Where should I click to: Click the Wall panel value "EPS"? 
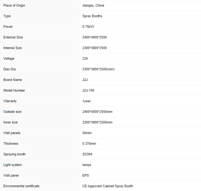pyautogui.click(x=86, y=175)
